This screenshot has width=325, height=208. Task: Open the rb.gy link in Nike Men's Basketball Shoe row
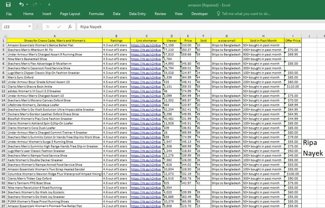pos(146,59)
